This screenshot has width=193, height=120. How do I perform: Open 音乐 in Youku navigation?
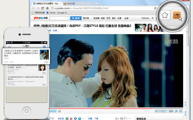114,18
